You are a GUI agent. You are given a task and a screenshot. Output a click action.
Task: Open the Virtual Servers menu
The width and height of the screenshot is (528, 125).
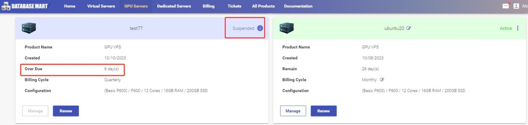coord(101,6)
